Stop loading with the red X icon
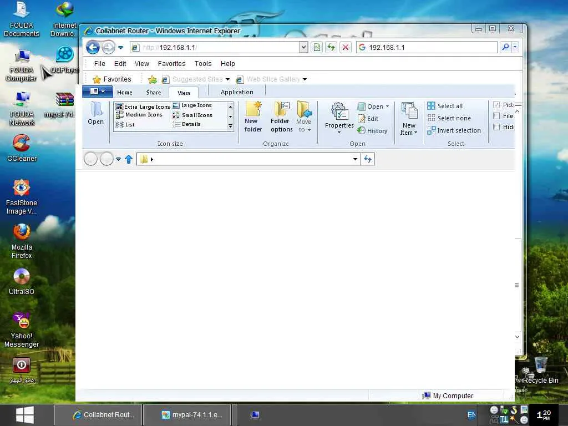This screenshot has width=568, height=426. tap(346, 48)
